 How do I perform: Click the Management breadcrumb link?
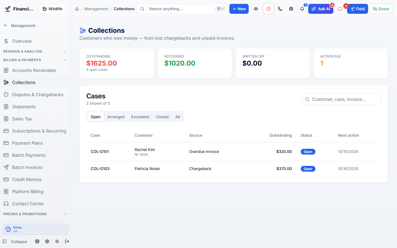pyautogui.click(x=96, y=9)
